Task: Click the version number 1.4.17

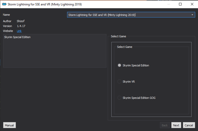Action: tap(21, 26)
